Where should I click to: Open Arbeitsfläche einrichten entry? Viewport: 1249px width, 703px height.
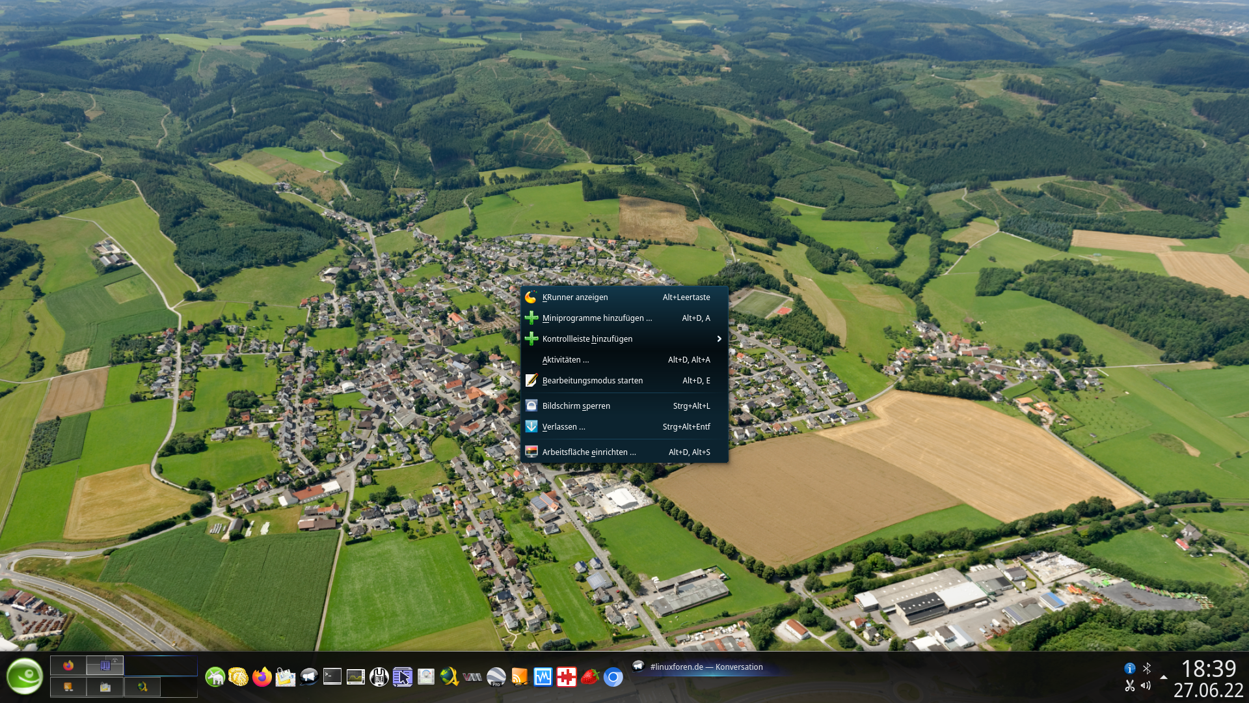[x=624, y=452]
